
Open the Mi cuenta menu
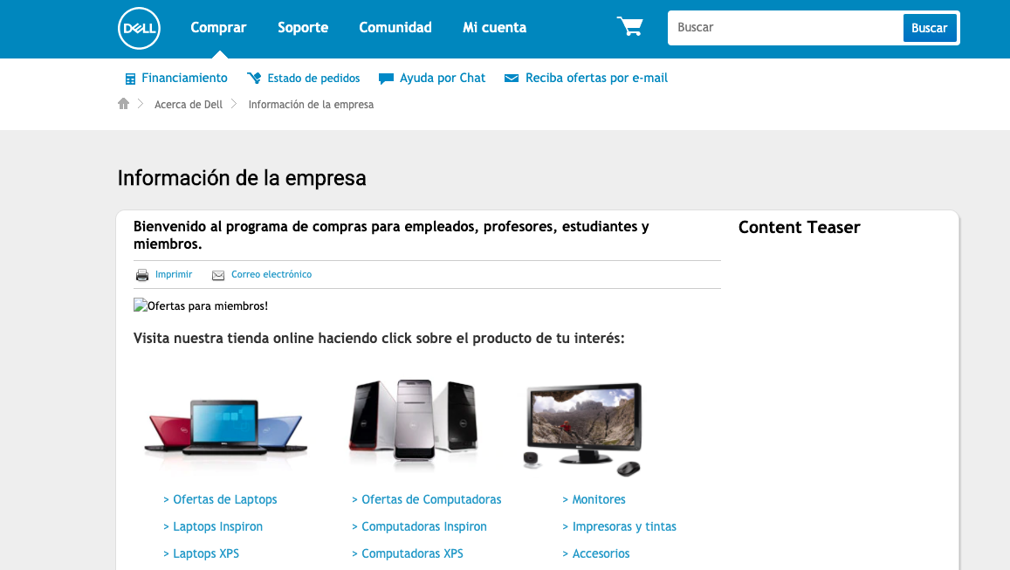494,28
